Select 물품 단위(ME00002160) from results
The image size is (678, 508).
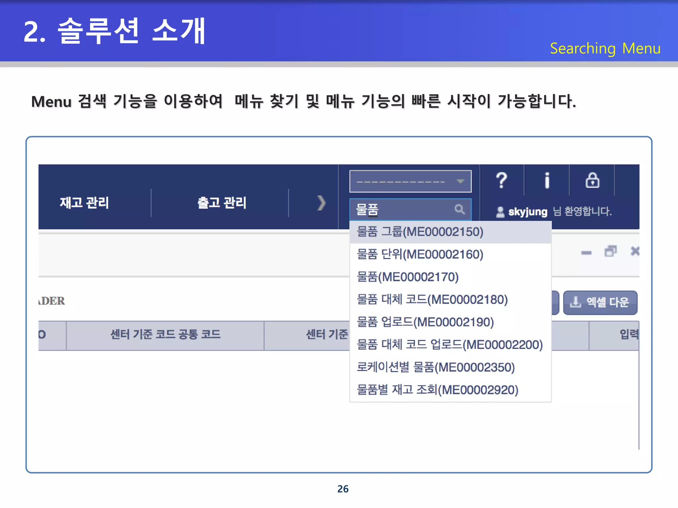pos(450,255)
